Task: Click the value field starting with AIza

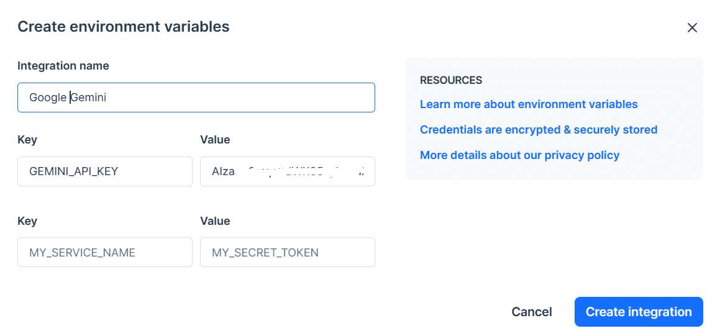Action: [x=287, y=171]
